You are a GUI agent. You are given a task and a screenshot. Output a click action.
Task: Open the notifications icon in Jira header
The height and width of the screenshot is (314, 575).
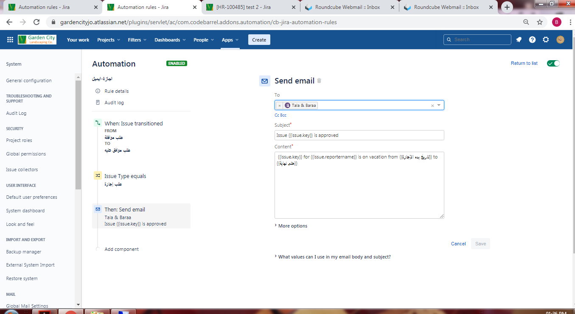click(519, 40)
